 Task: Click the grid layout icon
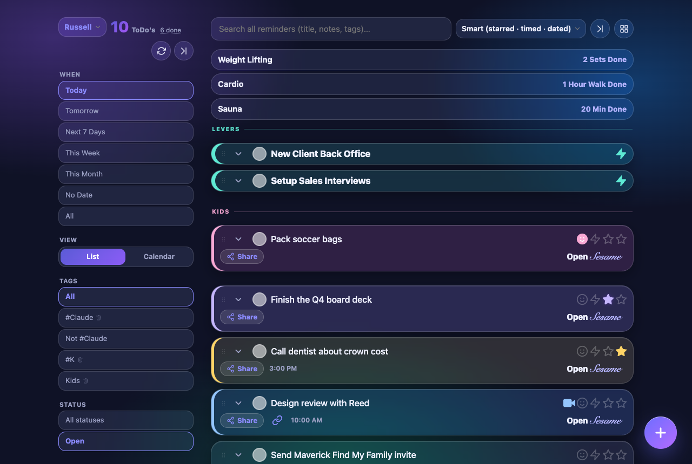624,29
